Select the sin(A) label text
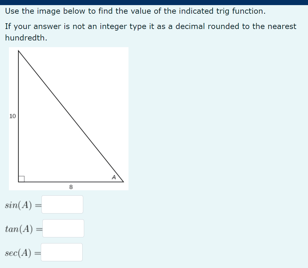The width and height of the screenshot is (308, 268). pos(18,204)
